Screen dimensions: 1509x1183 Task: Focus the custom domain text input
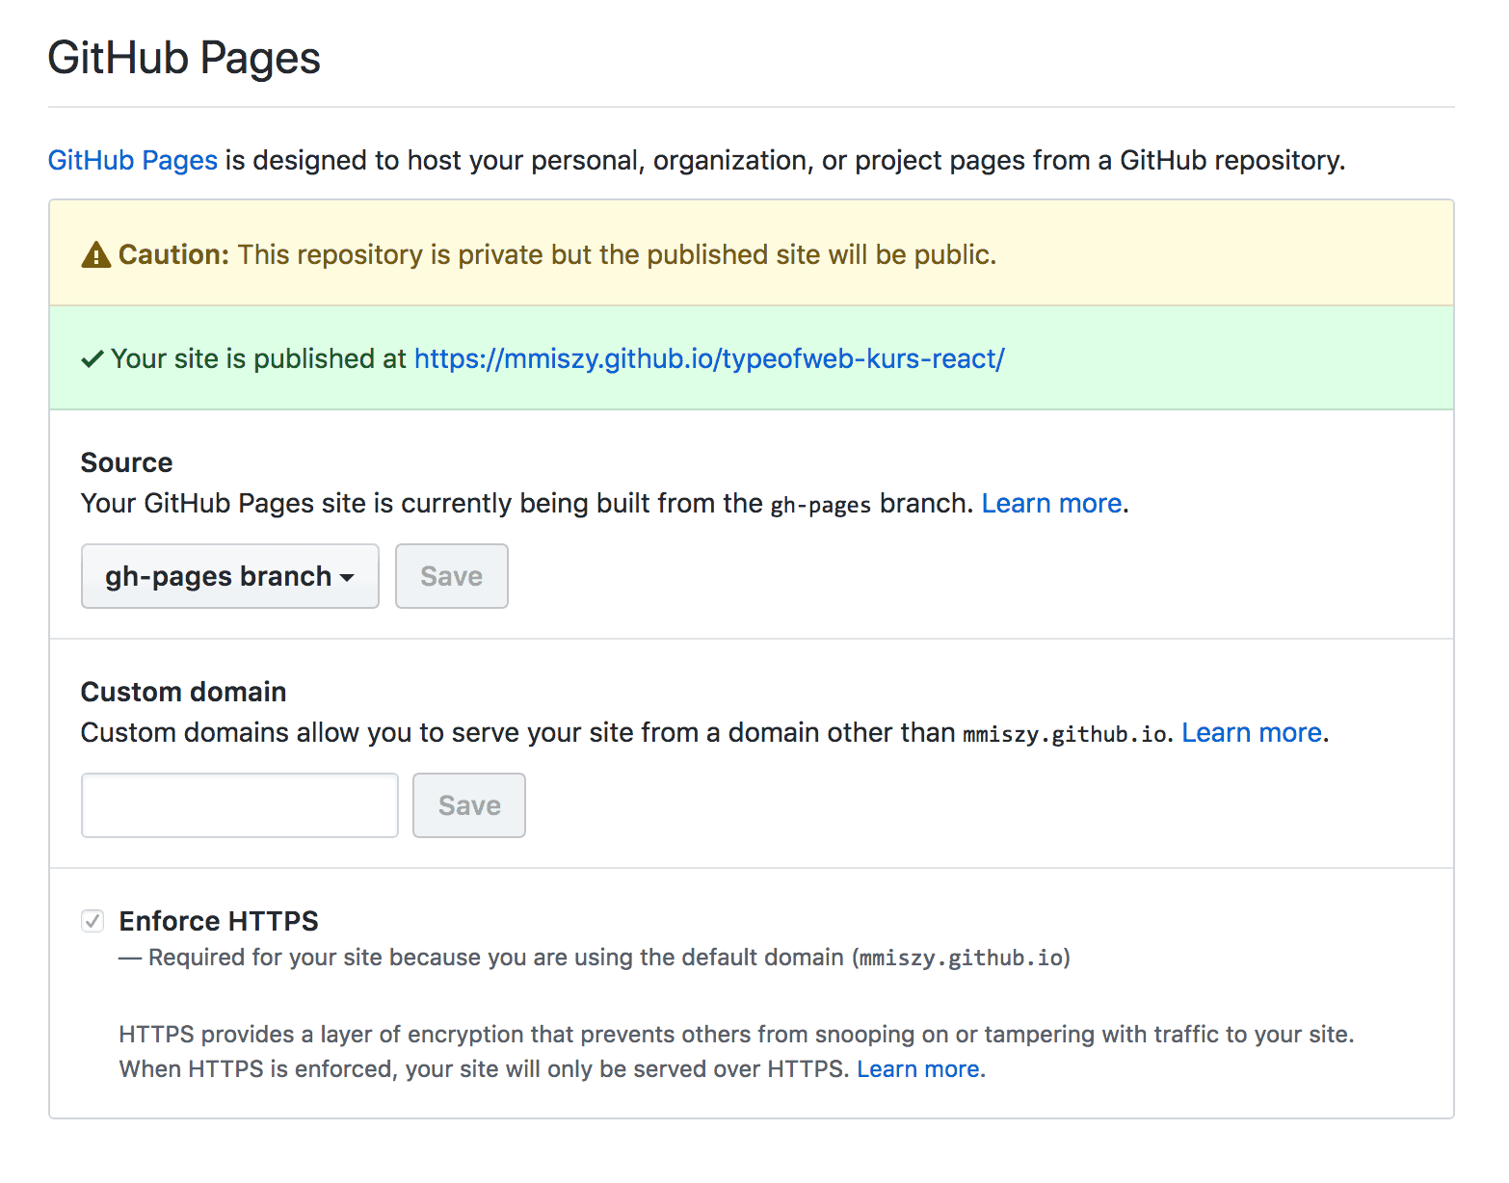coord(239,805)
